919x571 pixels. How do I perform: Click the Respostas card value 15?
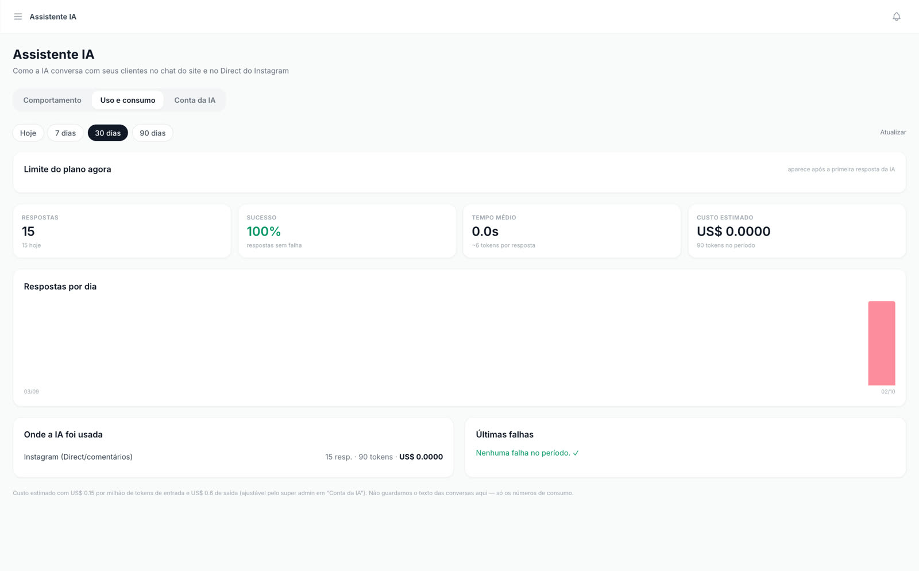[28, 232]
